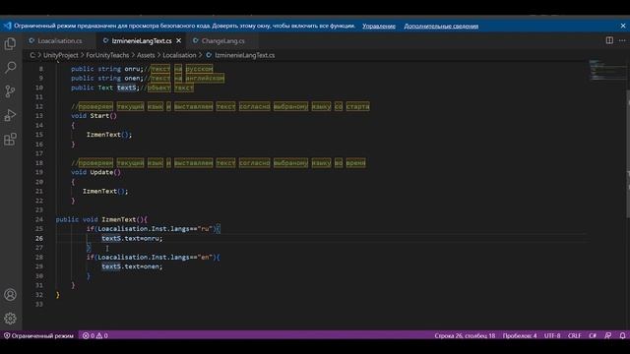Click the 'public string onen' declaration
The image size is (630, 354).
click(107, 79)
